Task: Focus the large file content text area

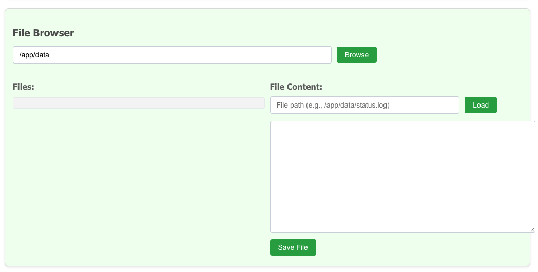Action: (402, 177)
